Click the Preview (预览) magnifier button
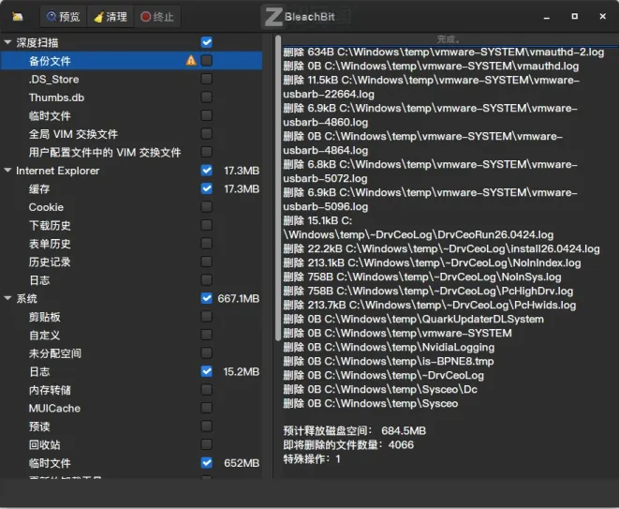Screen dimensions: 619x509 [63, 17]
